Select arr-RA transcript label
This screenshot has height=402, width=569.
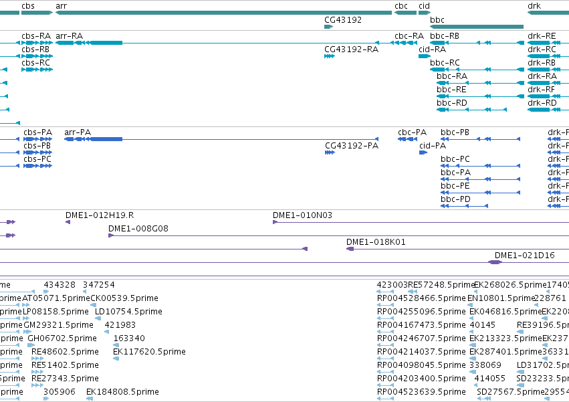pyautogui.click(x=70, y=36)
